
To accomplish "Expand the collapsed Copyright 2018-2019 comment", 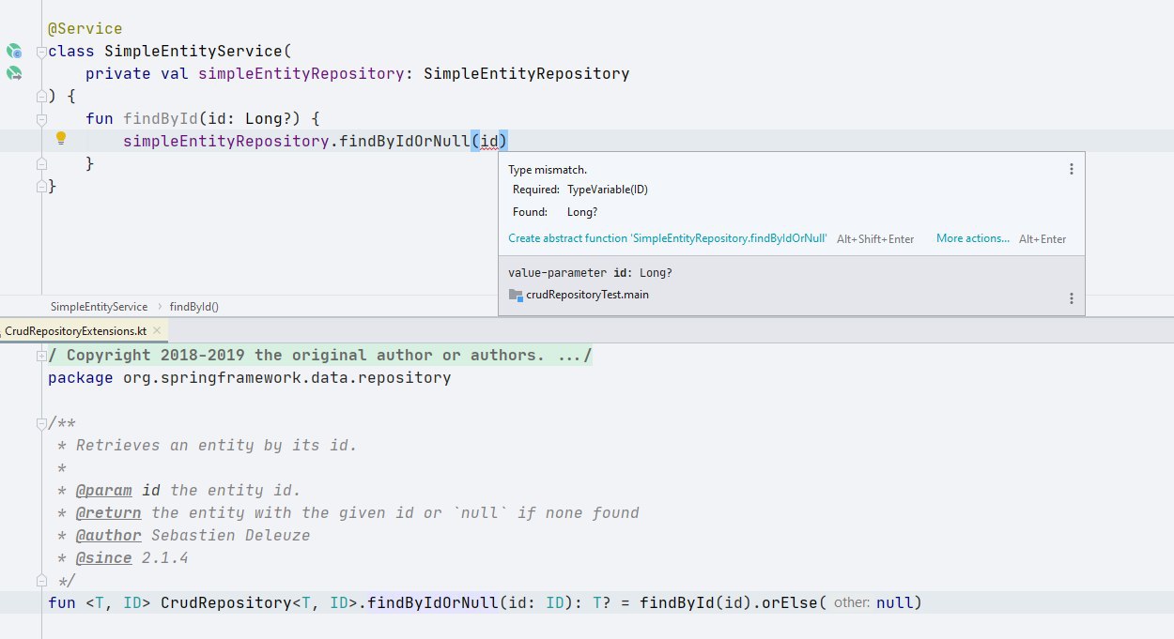I will pos(41,356).
